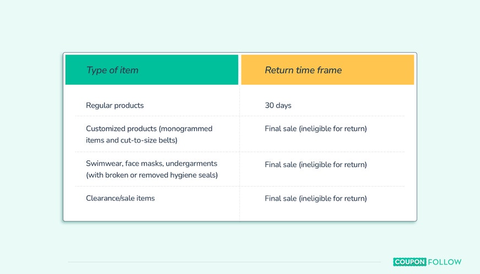This screenshot has width=480, height=274.
Task: Select the Customized products row text
Action: 149,134
